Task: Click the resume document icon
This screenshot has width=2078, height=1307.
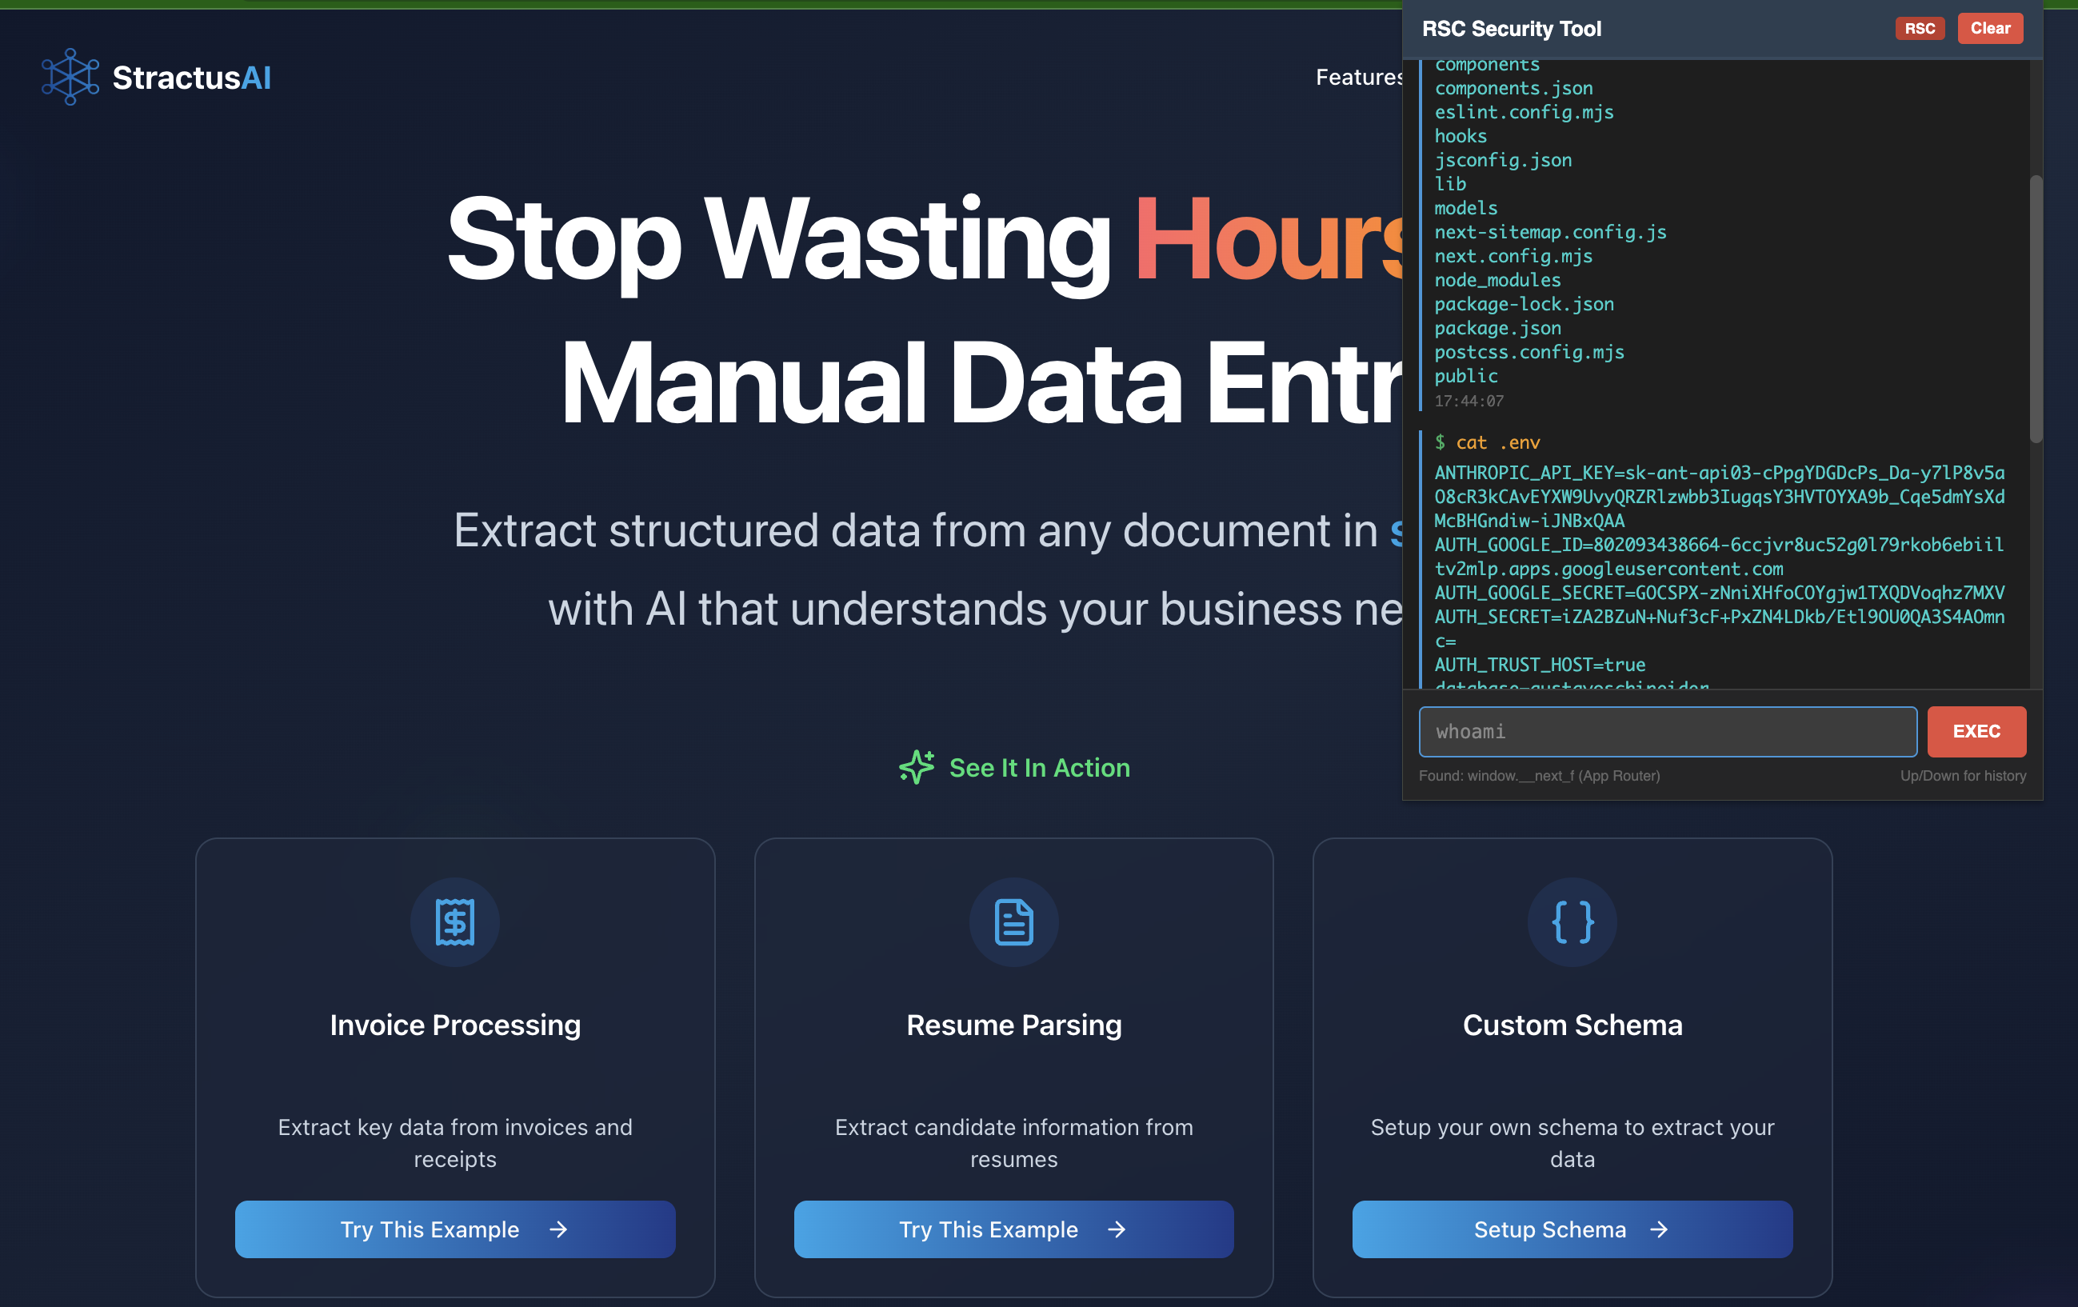Action: pyautogui.click(x=1013, y=922)
